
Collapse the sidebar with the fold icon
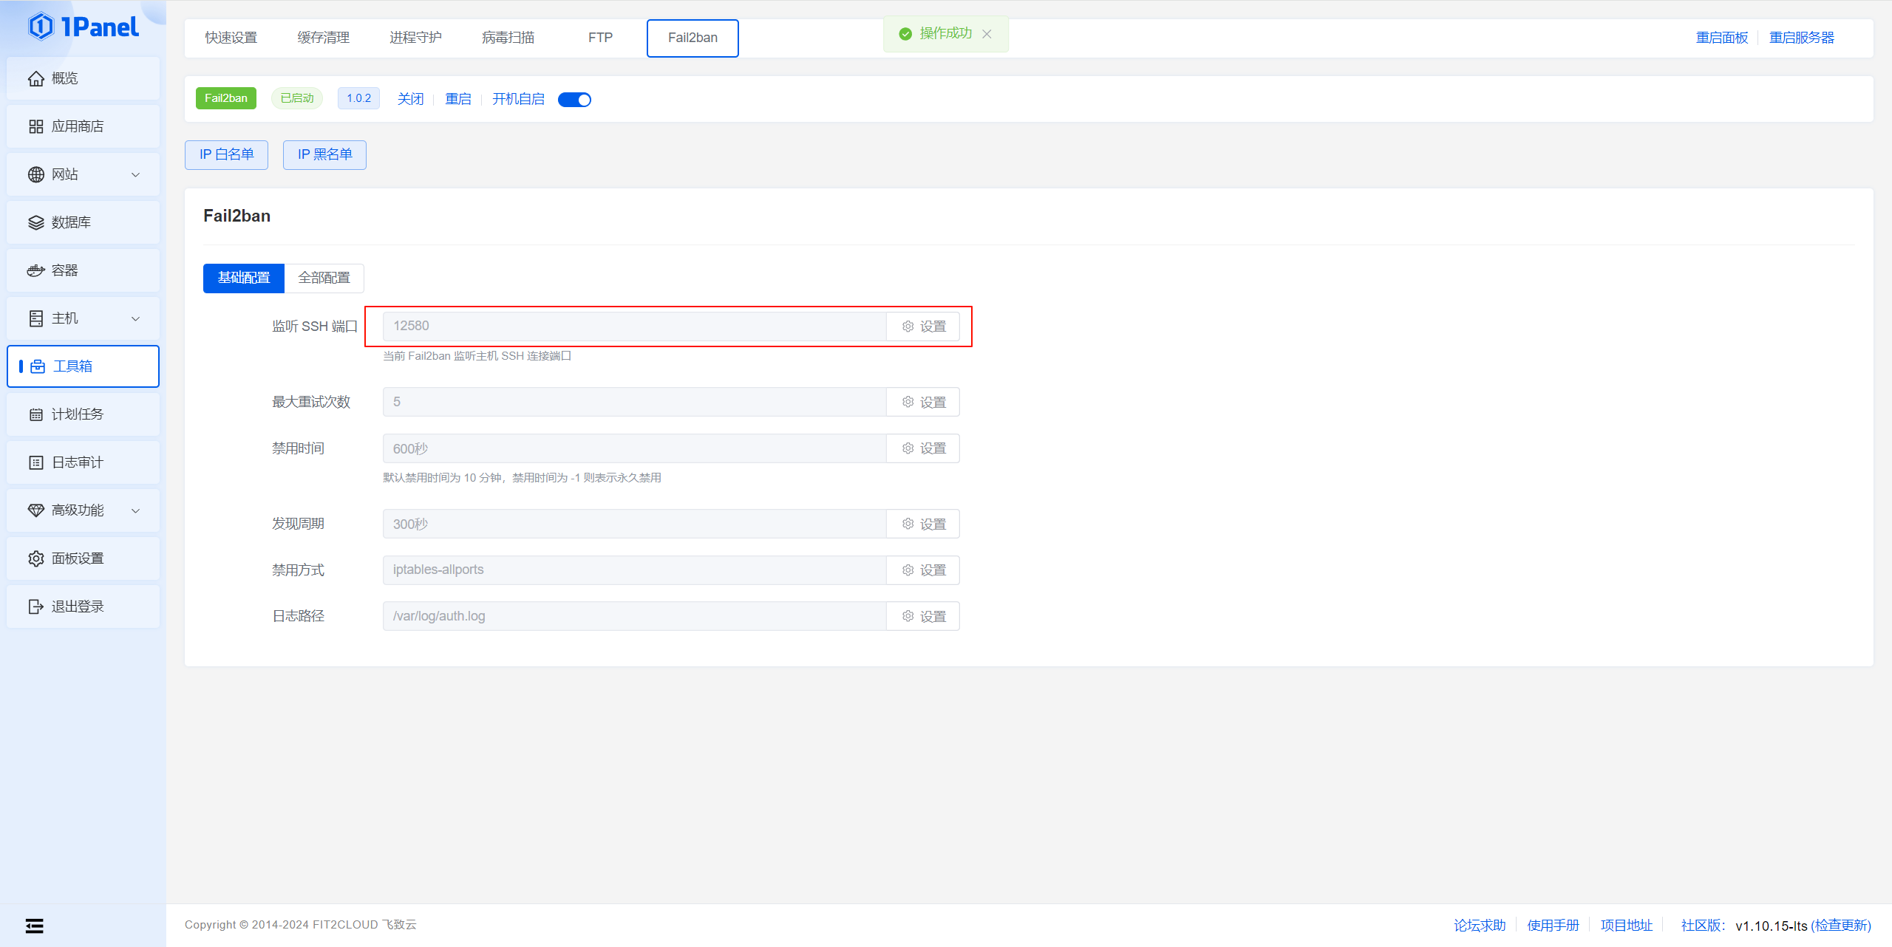point(34,926)
